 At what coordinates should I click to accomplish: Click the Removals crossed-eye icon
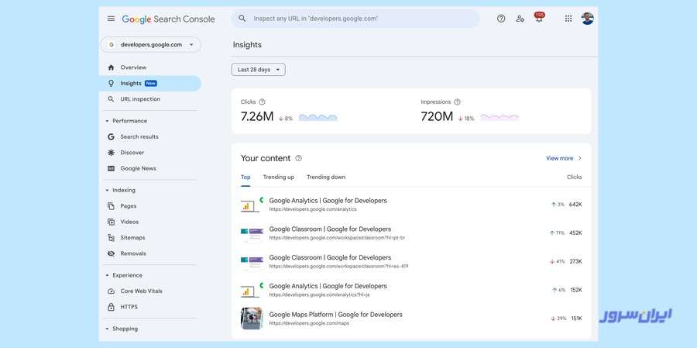pos(111,253)
